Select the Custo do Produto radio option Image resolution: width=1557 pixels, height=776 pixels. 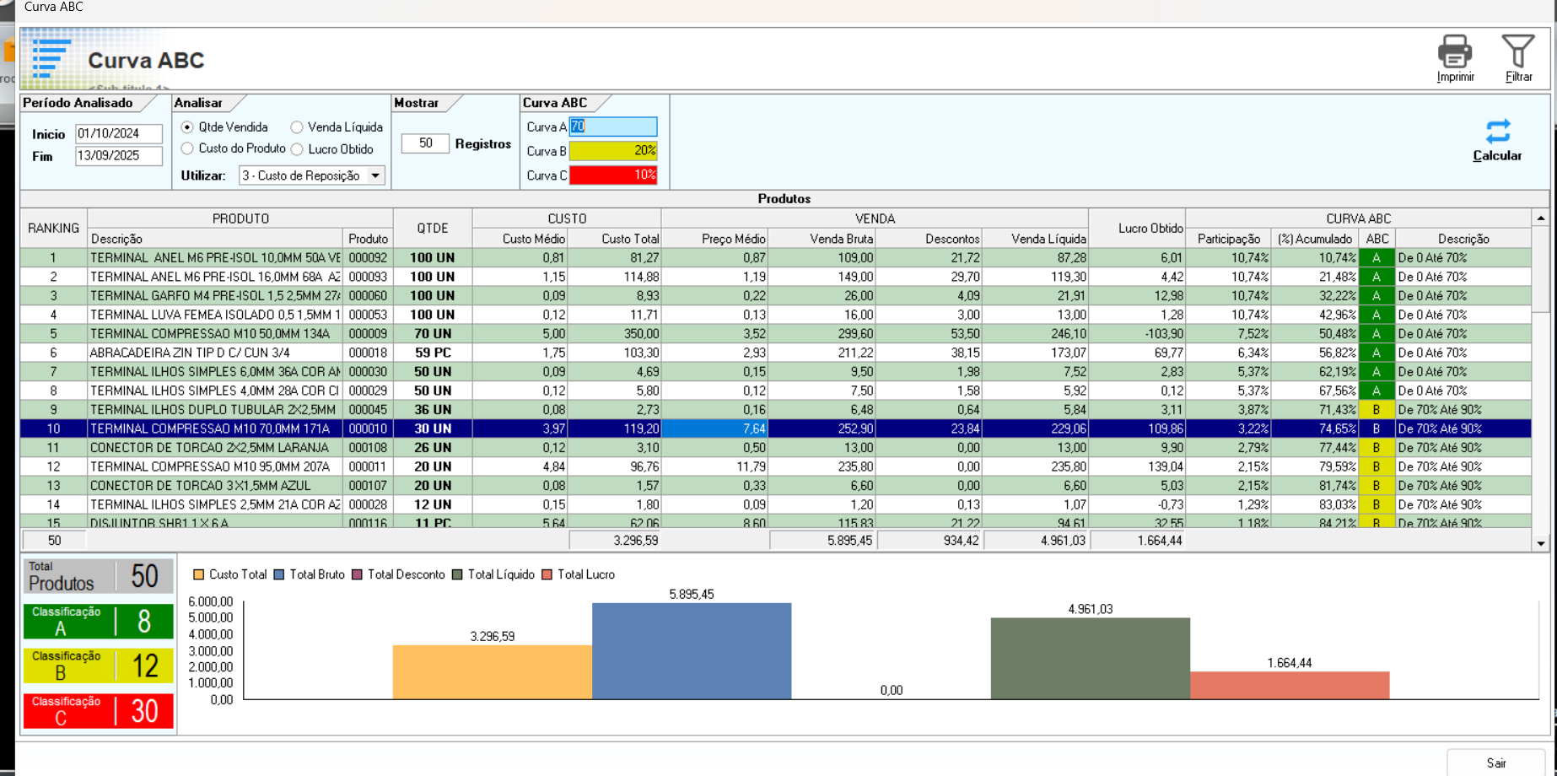pos(187,149)
